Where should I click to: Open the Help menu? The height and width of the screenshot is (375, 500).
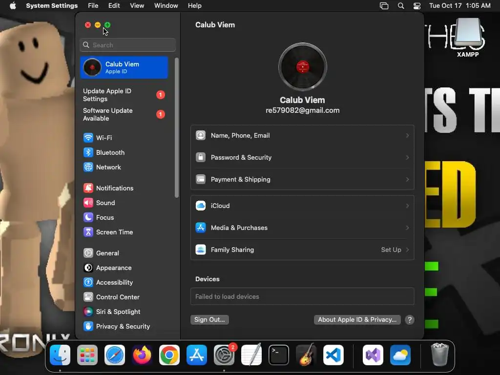pyautogui.click(x=194, y=6)
